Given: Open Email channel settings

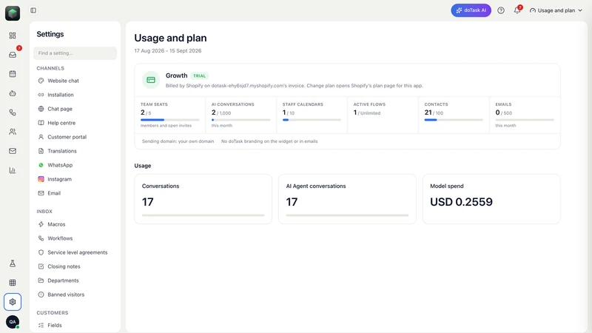Looking at the screenshot, I should coord(75,193).
